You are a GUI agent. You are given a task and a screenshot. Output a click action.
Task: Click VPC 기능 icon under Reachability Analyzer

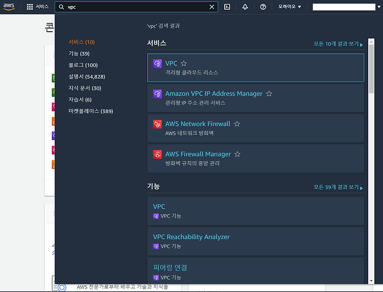(156, 246)
